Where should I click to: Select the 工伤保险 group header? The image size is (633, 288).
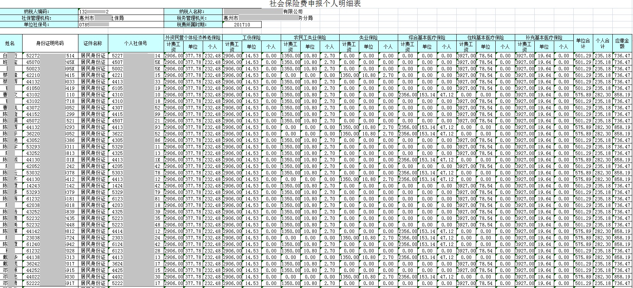(252, 37)
